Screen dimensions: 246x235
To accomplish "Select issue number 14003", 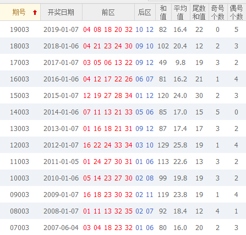I will point(19,112).
